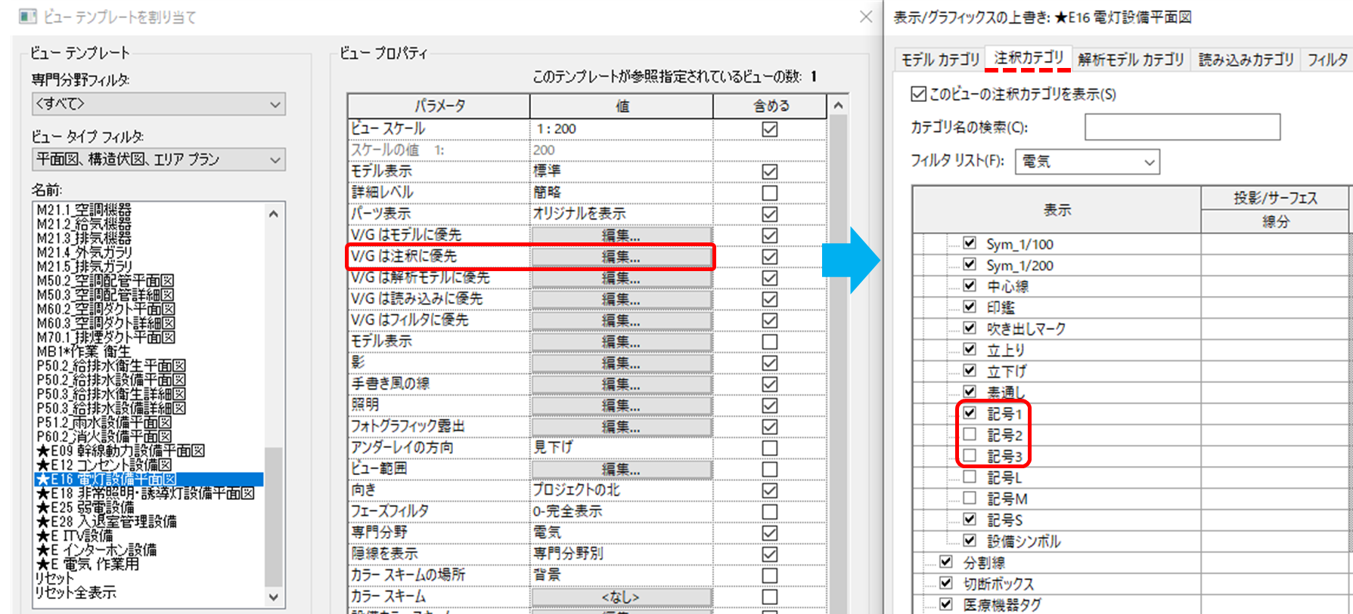The image size is (1353, 614).
Task: Click 編集 button for 照明 row
Action: tap(621, 406)
